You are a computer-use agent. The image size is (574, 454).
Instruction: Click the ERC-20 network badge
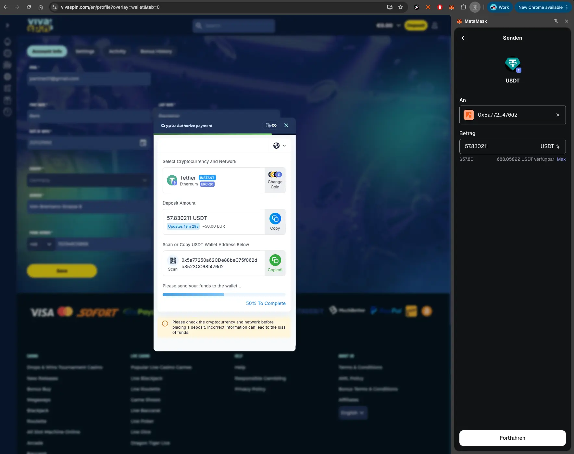point(207,184)
